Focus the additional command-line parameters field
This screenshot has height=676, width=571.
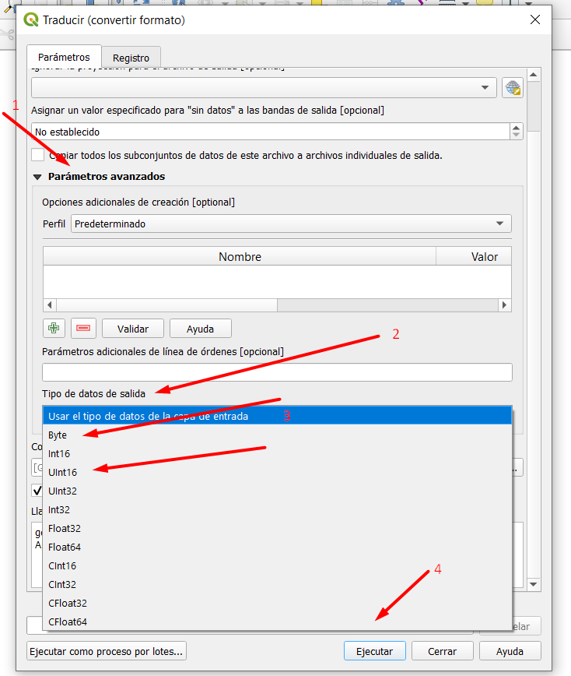click(277, 372)
